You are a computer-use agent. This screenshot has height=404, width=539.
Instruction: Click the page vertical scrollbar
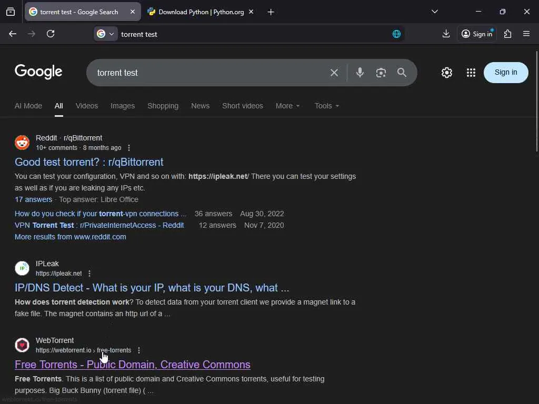click(536, 102)
